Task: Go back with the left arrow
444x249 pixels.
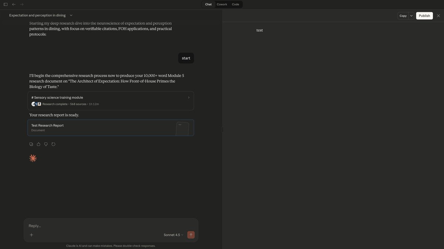Action: pos(14,4)
